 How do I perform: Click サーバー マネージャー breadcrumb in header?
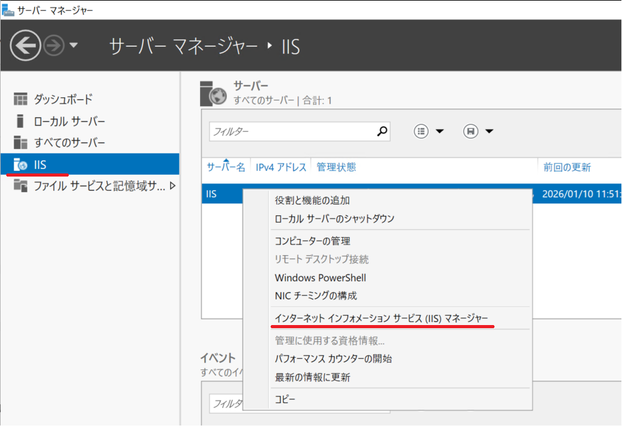coord(183,46)
